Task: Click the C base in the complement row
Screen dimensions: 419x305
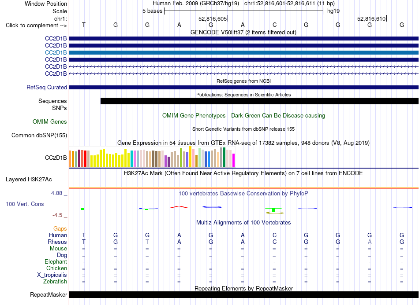Action: click(x=274, y=25)
